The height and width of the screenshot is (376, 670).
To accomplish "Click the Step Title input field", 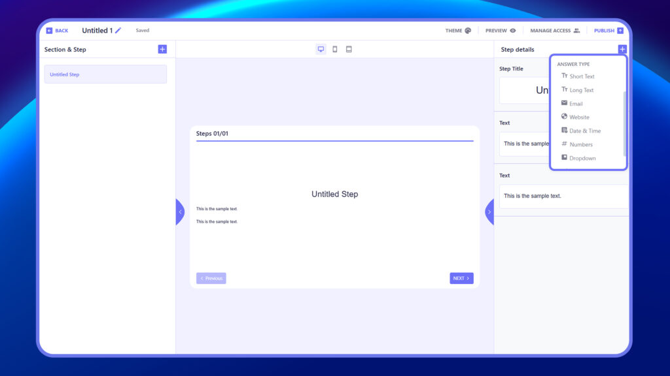I will (525, 90).
